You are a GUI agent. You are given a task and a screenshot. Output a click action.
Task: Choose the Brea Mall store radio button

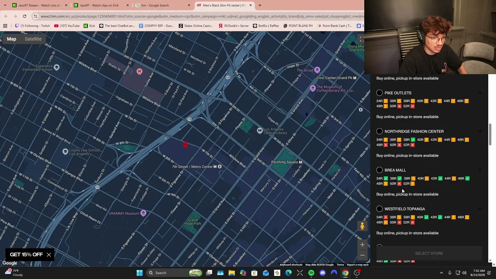click(x=379, y=170)
